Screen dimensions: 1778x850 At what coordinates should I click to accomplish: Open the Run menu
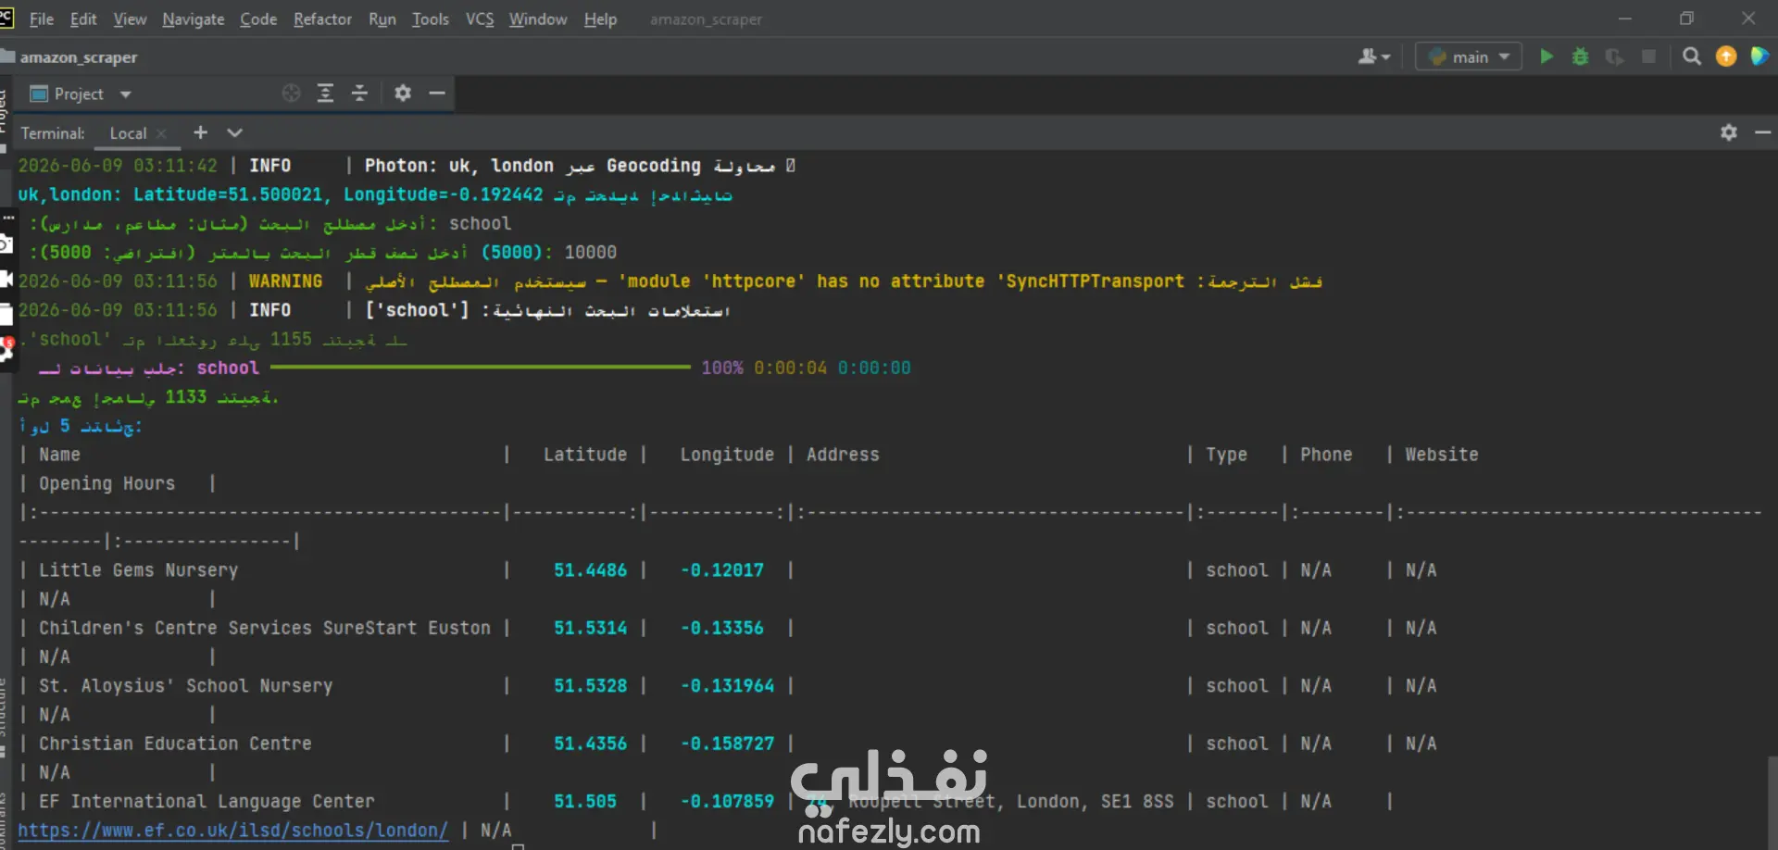pos(382,19)
